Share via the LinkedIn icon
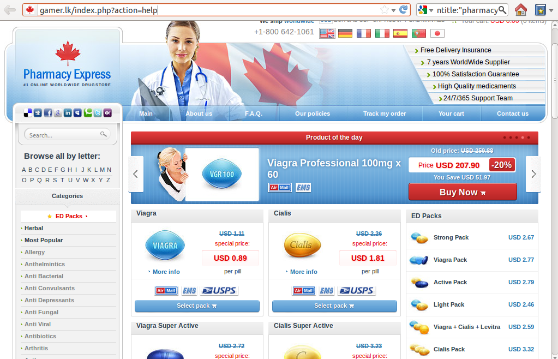 click(x=68, y=113)
